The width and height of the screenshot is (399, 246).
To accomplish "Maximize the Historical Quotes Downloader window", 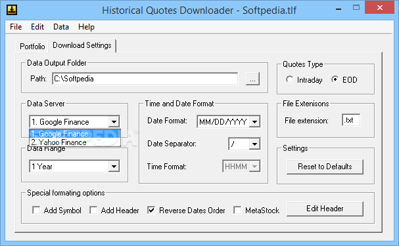I will point(356,8).
